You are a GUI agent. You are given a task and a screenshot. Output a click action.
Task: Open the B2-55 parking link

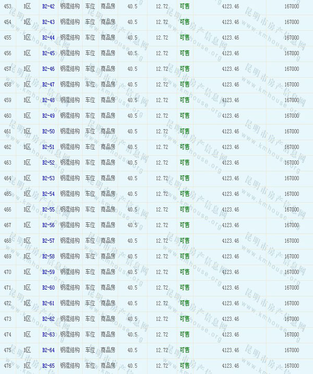pyautogui.click(x=48, y=209)
